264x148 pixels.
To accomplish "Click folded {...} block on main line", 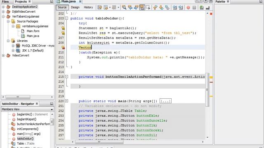I will coord(165,101).
